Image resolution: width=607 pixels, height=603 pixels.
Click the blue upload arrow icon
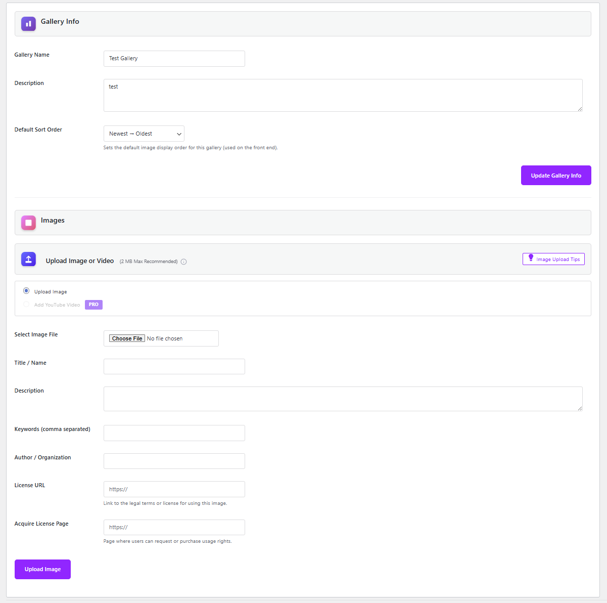28,259
